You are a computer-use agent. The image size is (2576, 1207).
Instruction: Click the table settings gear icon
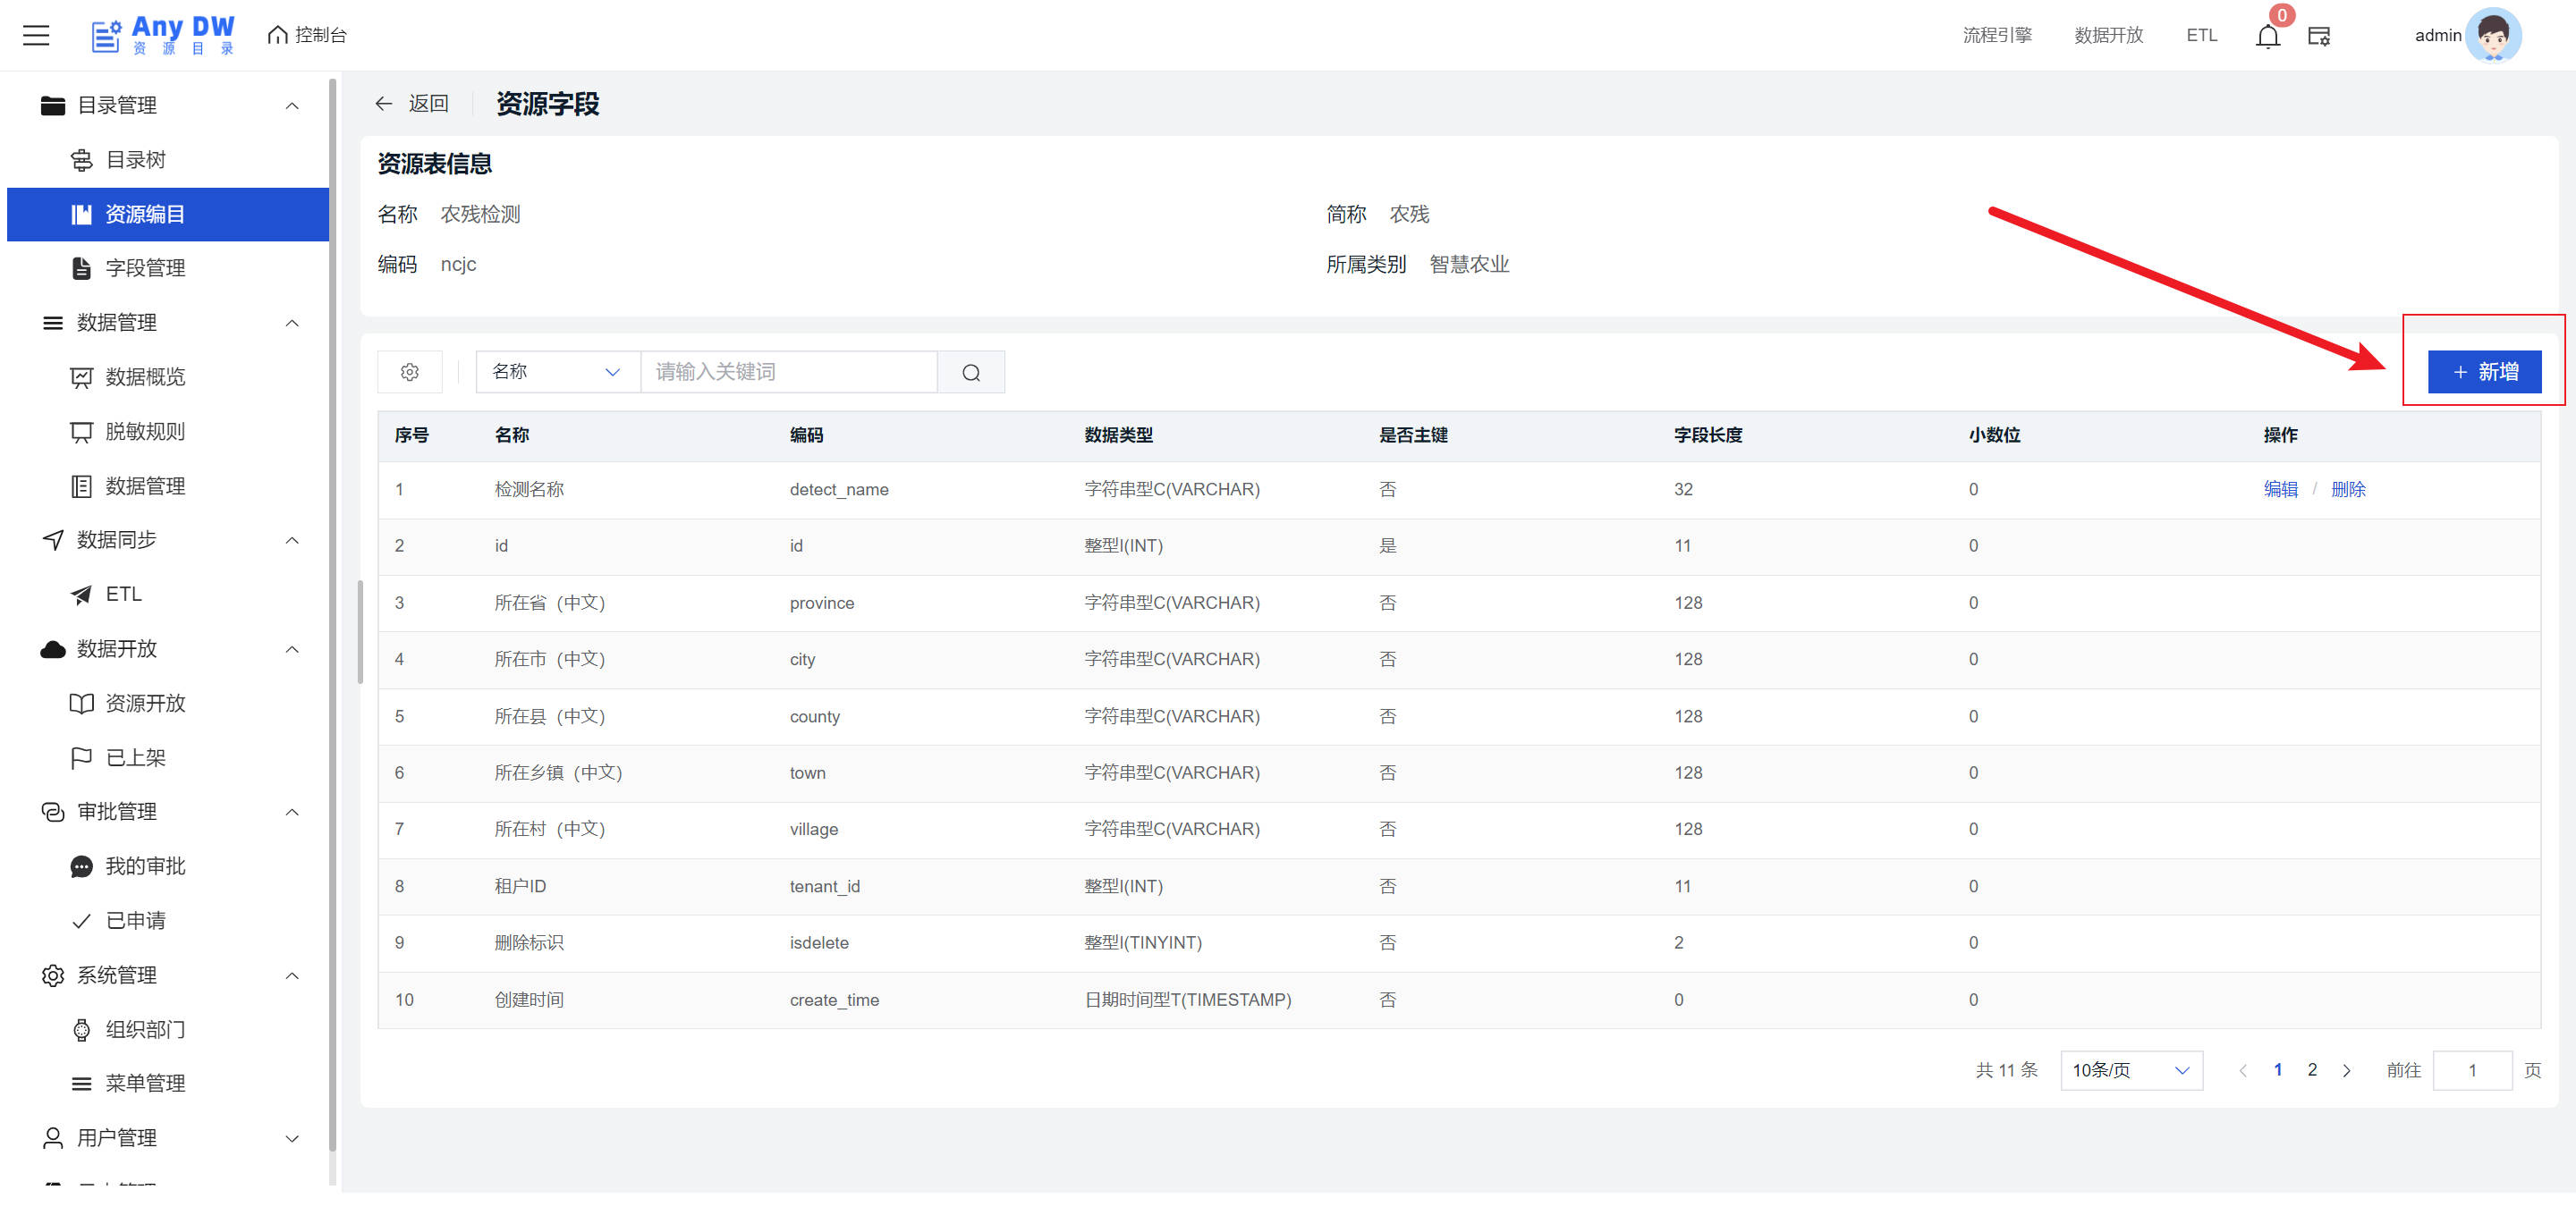[x=409, y=372]
